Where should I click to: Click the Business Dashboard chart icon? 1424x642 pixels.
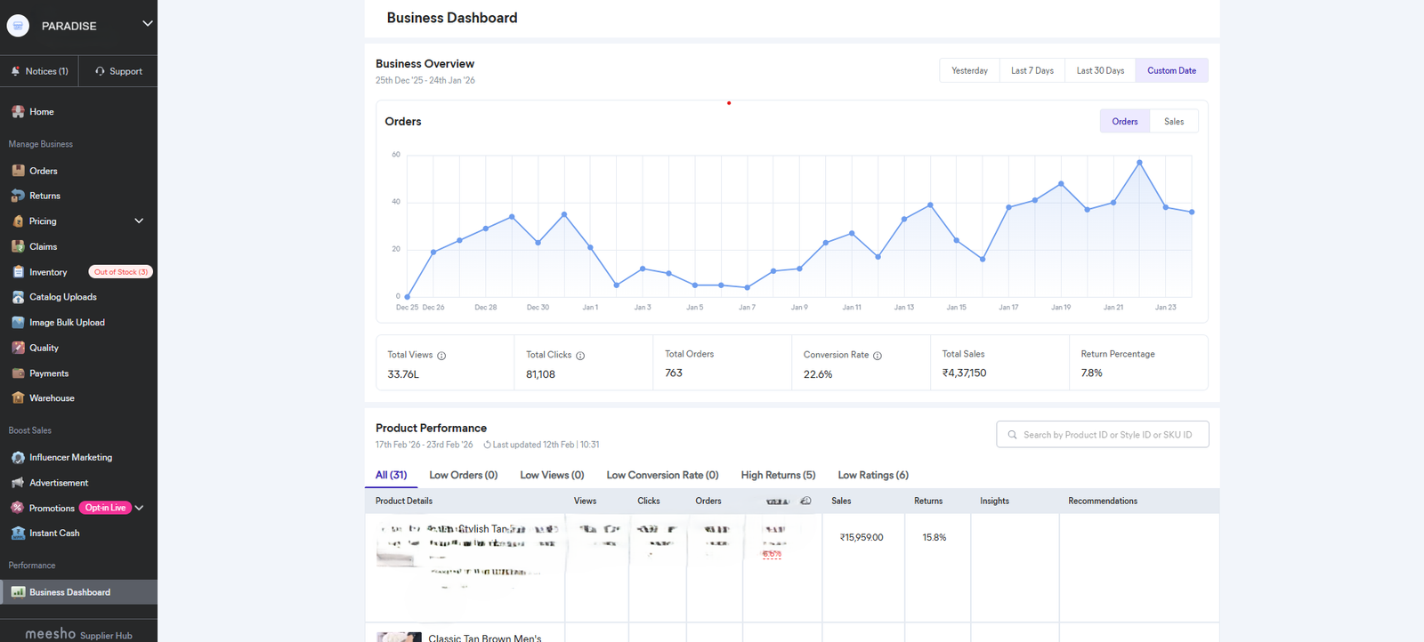tap(18, 592)
